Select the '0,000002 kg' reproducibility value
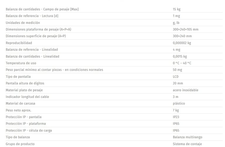Screen dimensions: 225x147 click(x=182, y=43)
